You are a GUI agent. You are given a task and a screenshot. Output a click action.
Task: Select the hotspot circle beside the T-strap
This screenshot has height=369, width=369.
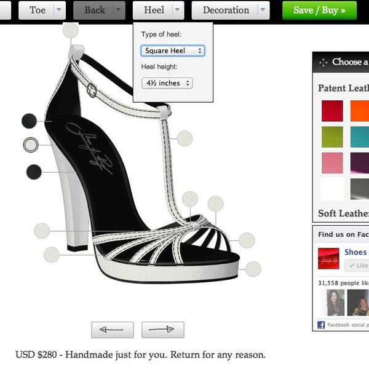pos(184,138)
